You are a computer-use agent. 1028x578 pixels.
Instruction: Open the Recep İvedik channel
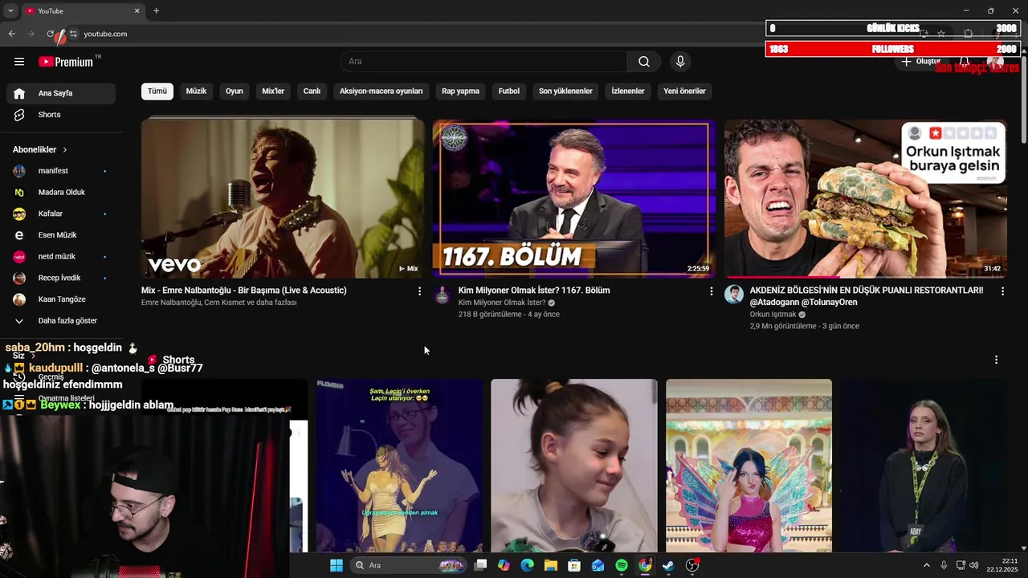(61, 278)
